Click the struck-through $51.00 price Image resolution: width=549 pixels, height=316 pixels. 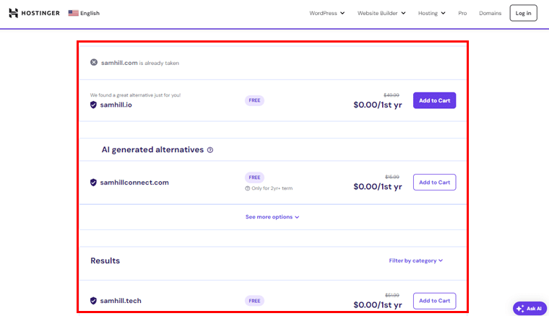click(392, 295)
